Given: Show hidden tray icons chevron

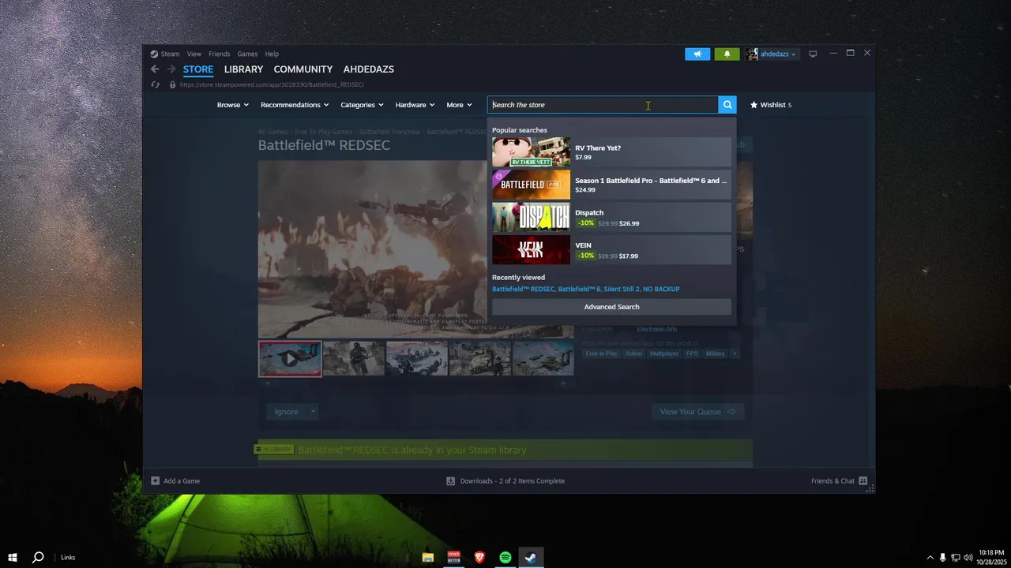Looking at the screenshot, I should coord(930,557).
